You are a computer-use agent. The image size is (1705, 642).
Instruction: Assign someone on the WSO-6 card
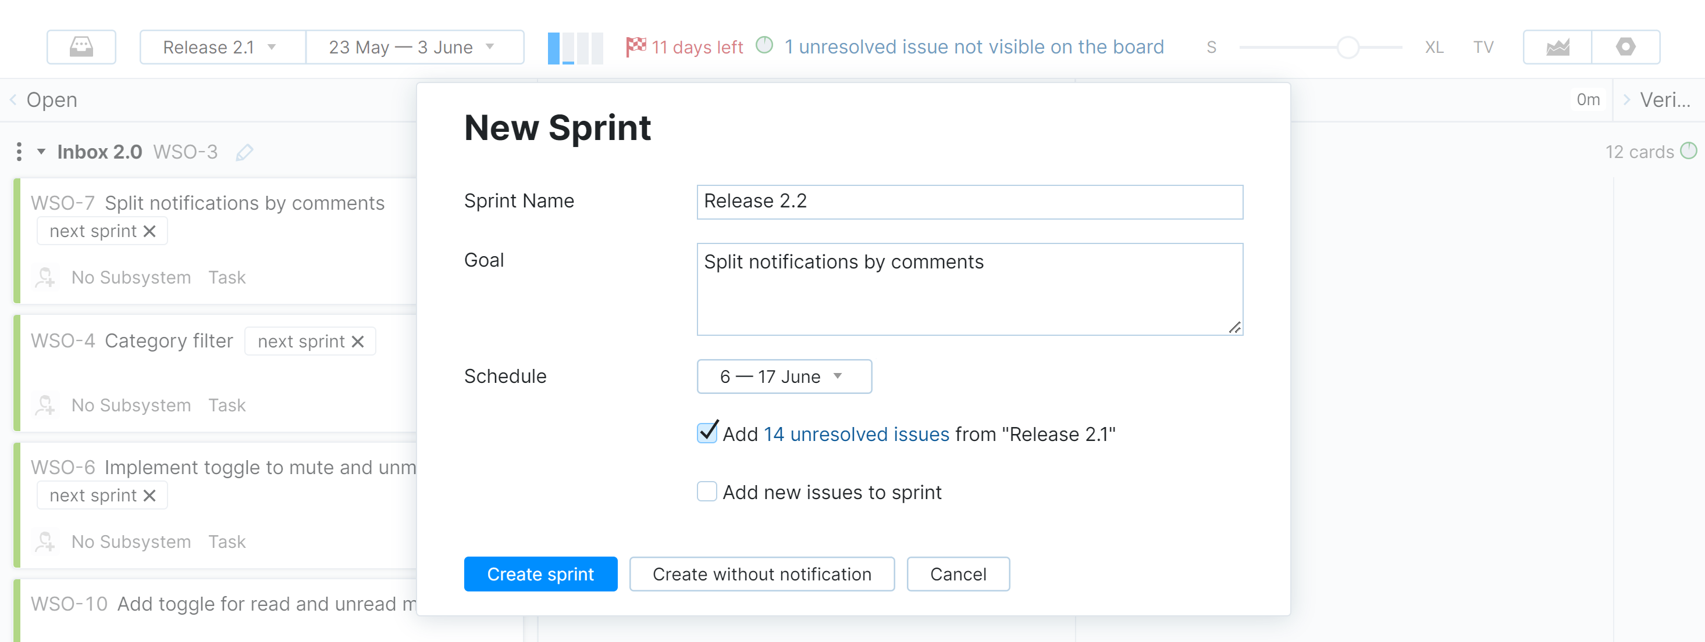tap(45, 541)
